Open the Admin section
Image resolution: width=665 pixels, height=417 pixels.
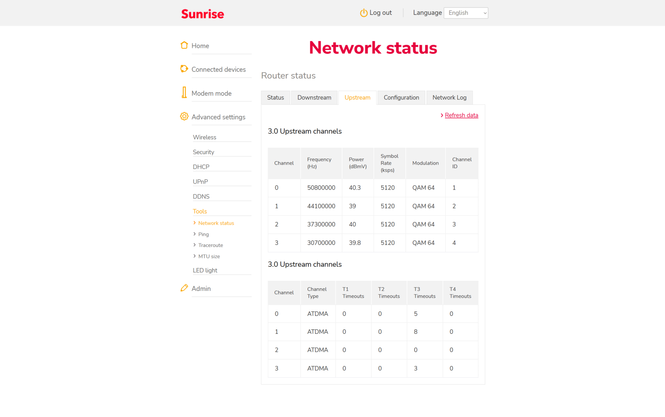point(201,289)
